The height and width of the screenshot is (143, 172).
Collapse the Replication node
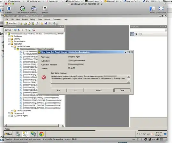click(x=9, y=44)
